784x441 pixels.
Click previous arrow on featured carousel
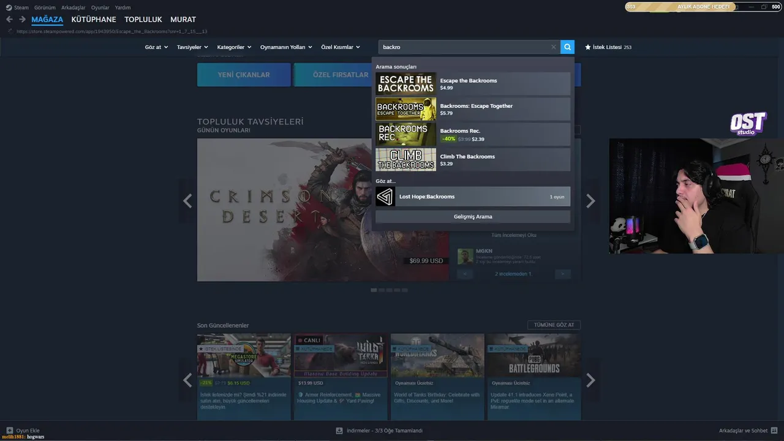(187, 200)
